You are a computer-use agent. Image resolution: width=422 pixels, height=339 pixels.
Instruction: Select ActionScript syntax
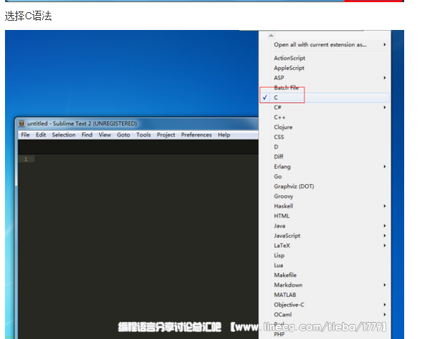tap(289, 58)
